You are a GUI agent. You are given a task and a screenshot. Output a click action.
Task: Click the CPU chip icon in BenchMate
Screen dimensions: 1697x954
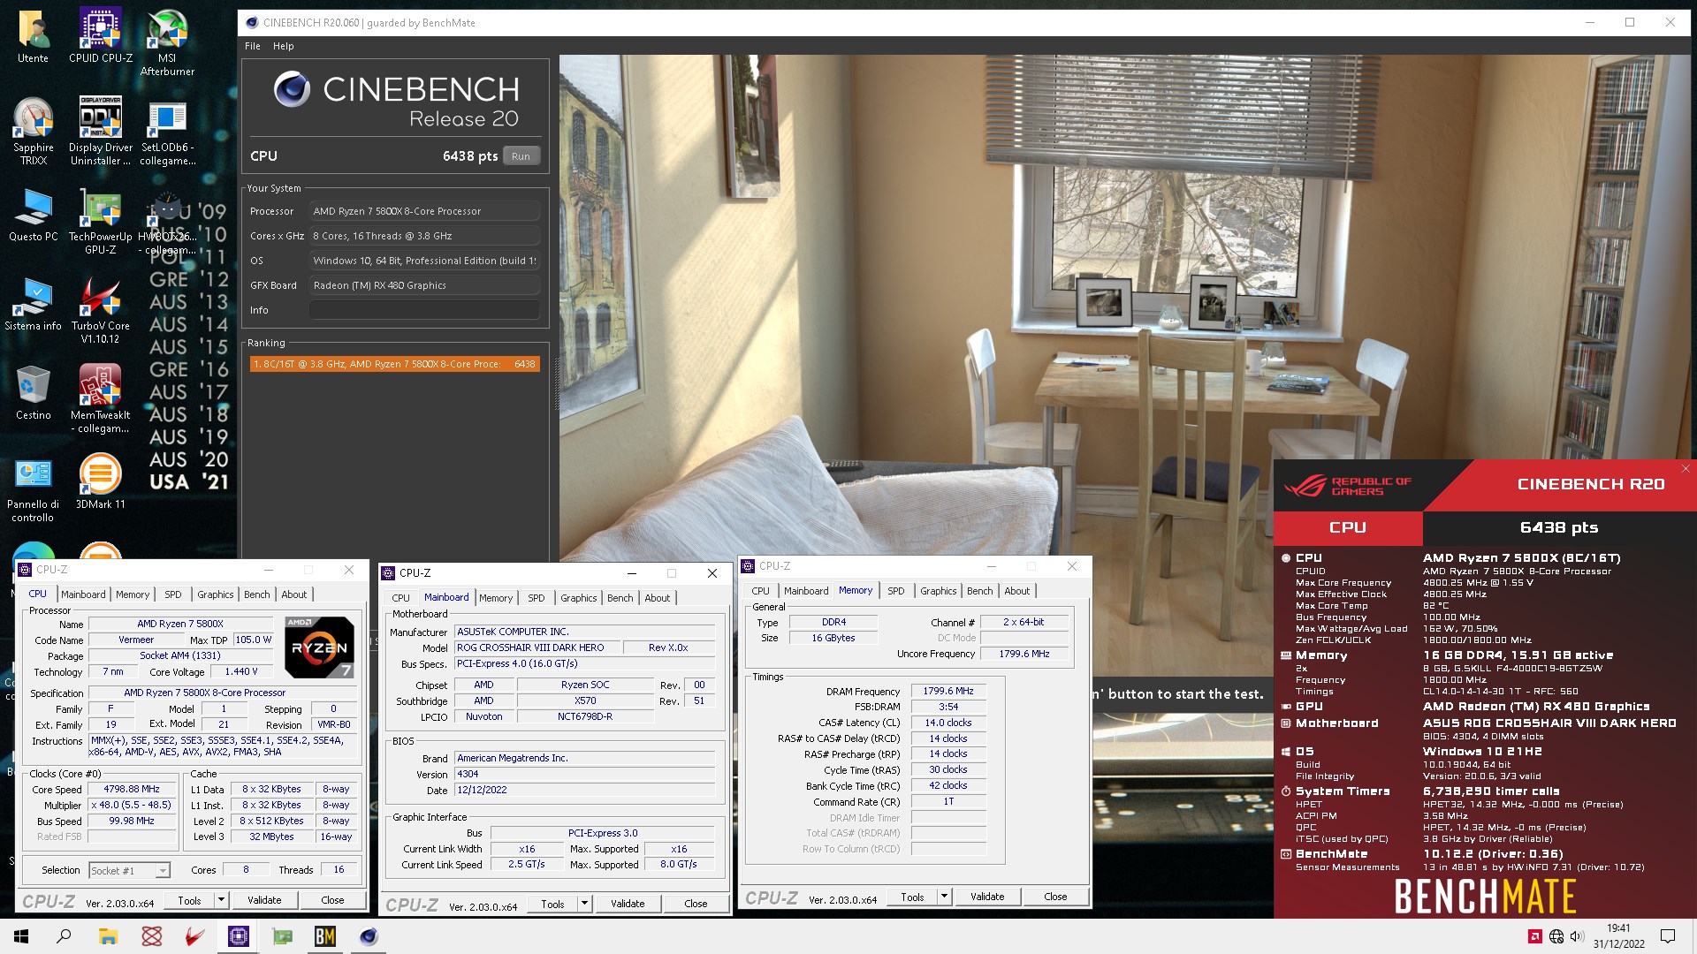[1286, 558]
